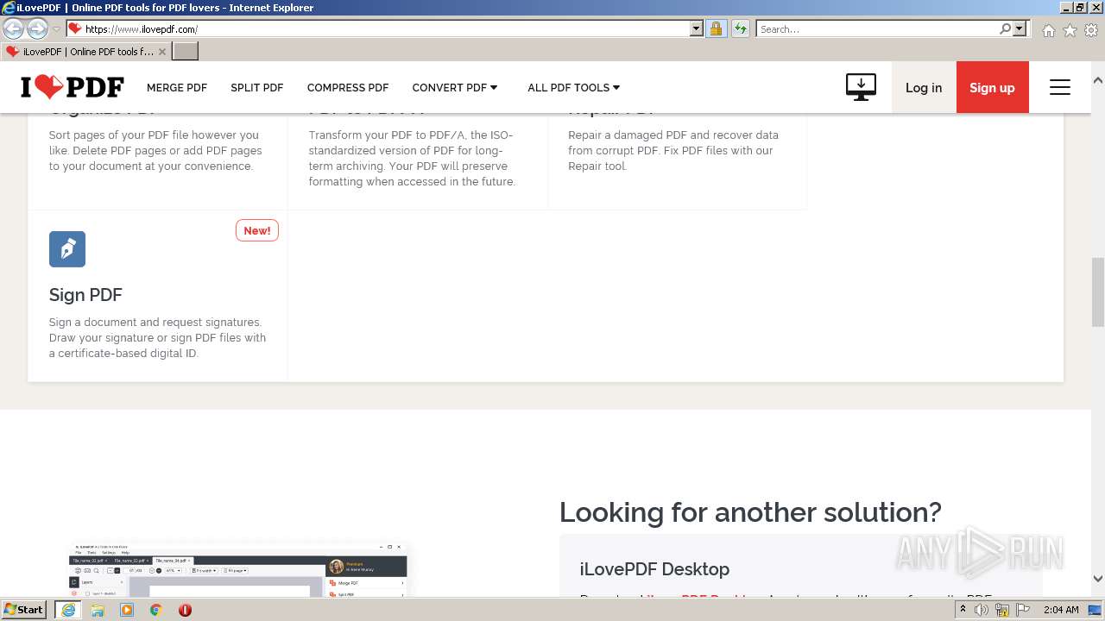Screen dimensions: 1105x621
Task: Expand the ALL PDF TOOLS dropdown
Action: (x=574, y=87)
